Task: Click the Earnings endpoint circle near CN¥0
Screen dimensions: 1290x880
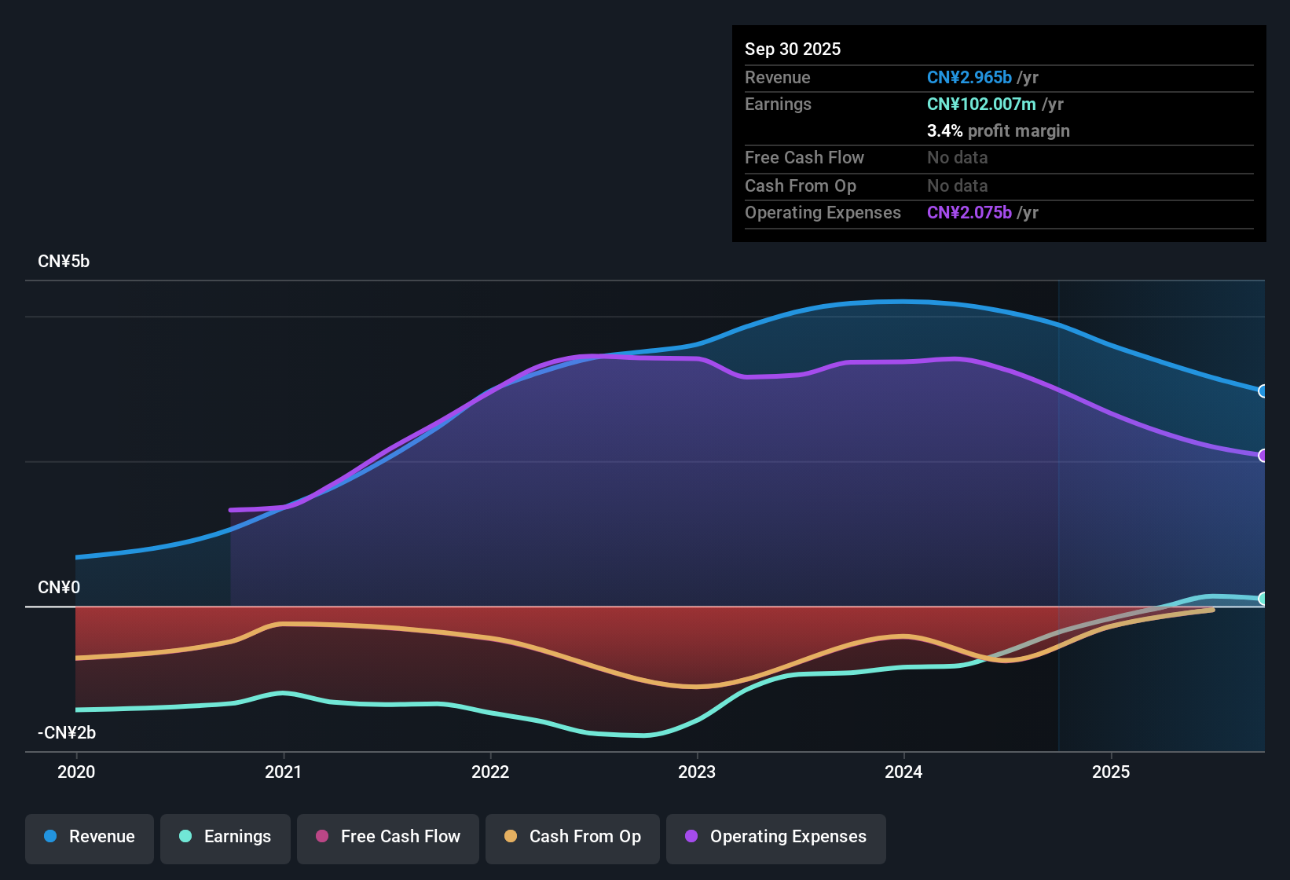Action: [x=1263, y=598]
